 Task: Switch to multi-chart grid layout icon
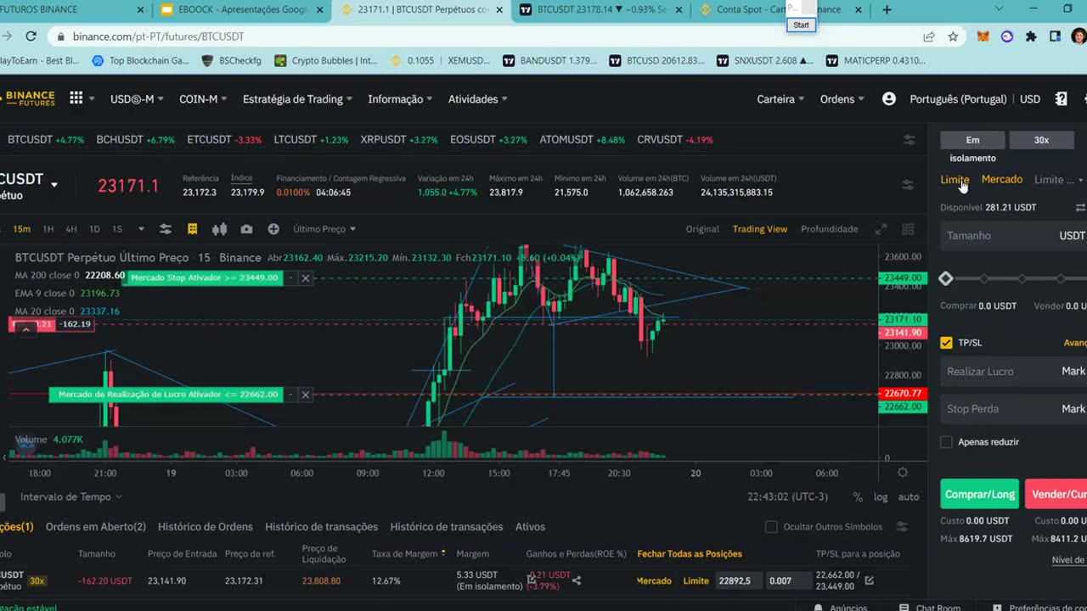[x=908, y=229]
